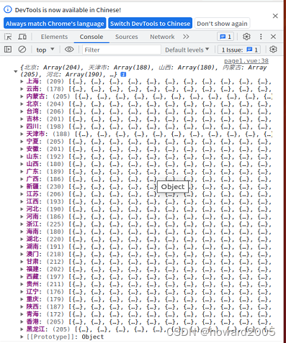Open the Sources tab

coord(127,37)
